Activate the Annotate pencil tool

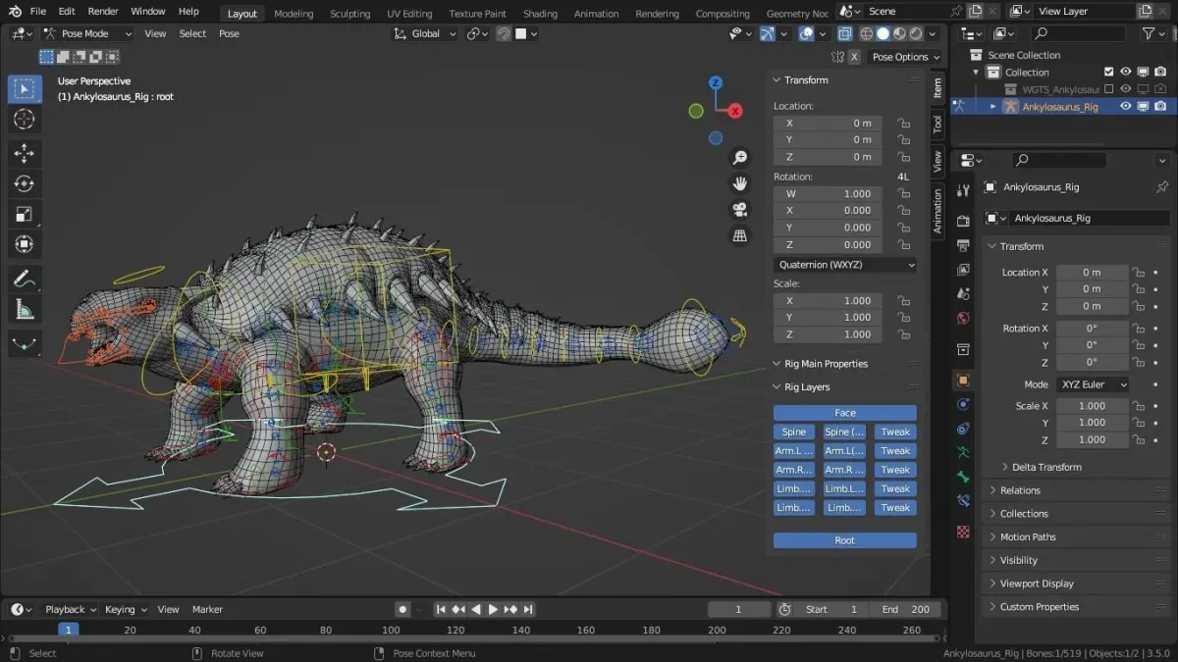click(25, 279)
